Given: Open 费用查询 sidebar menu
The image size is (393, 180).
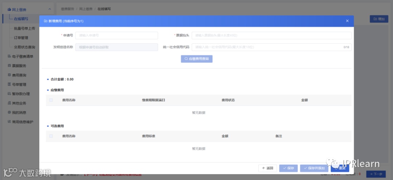Looking at the screenshot, I should click(19, 75).
